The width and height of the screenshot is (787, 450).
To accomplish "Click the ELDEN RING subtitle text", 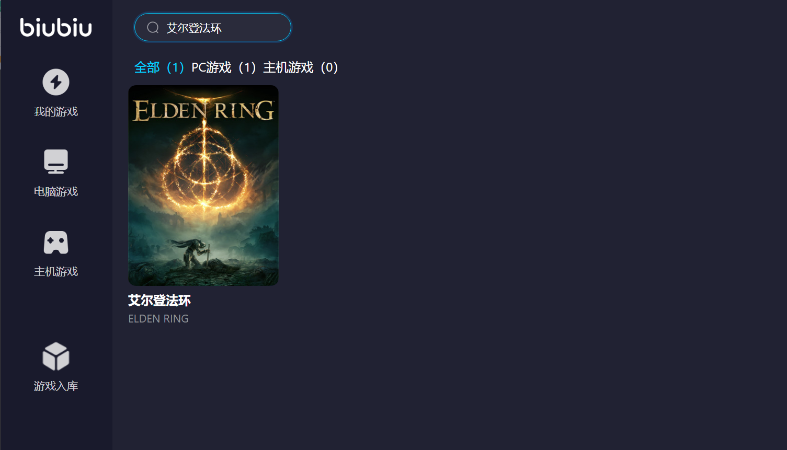I will point(158,319).
